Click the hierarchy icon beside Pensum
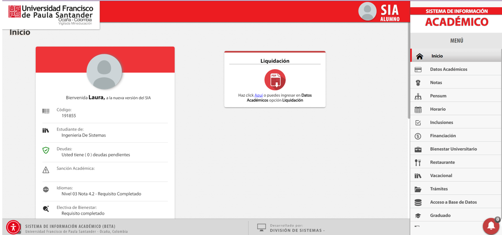Screen dimensions: 502x235 [418, 96]
